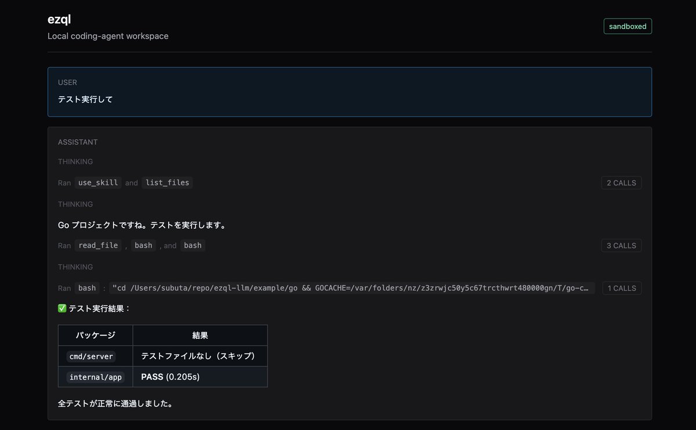Image resolution: width=696 pixels, height=430 pixels.
Task: Expand the first THINKING section above use_skill
Action: point(75,162)
